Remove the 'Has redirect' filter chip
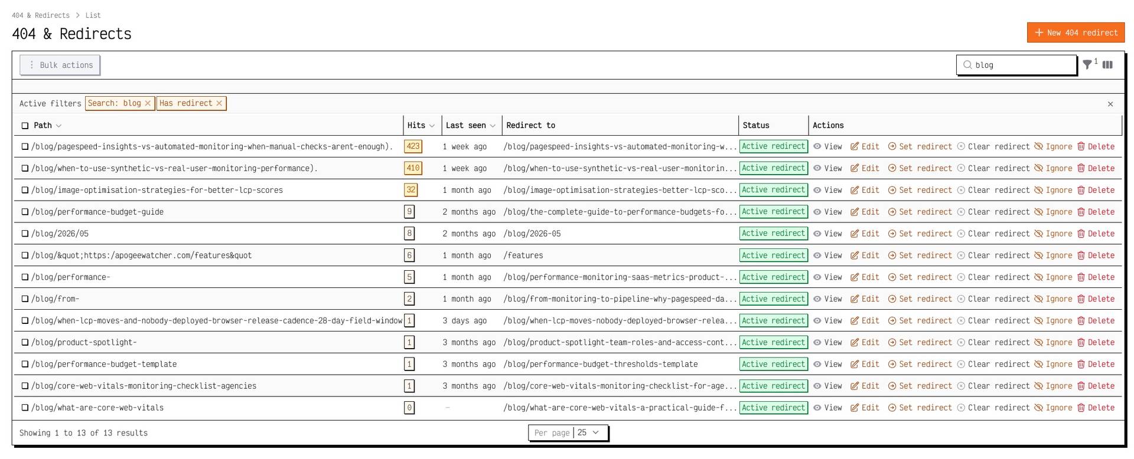This screenshot has width=1134, height=459. pos(219,103)
